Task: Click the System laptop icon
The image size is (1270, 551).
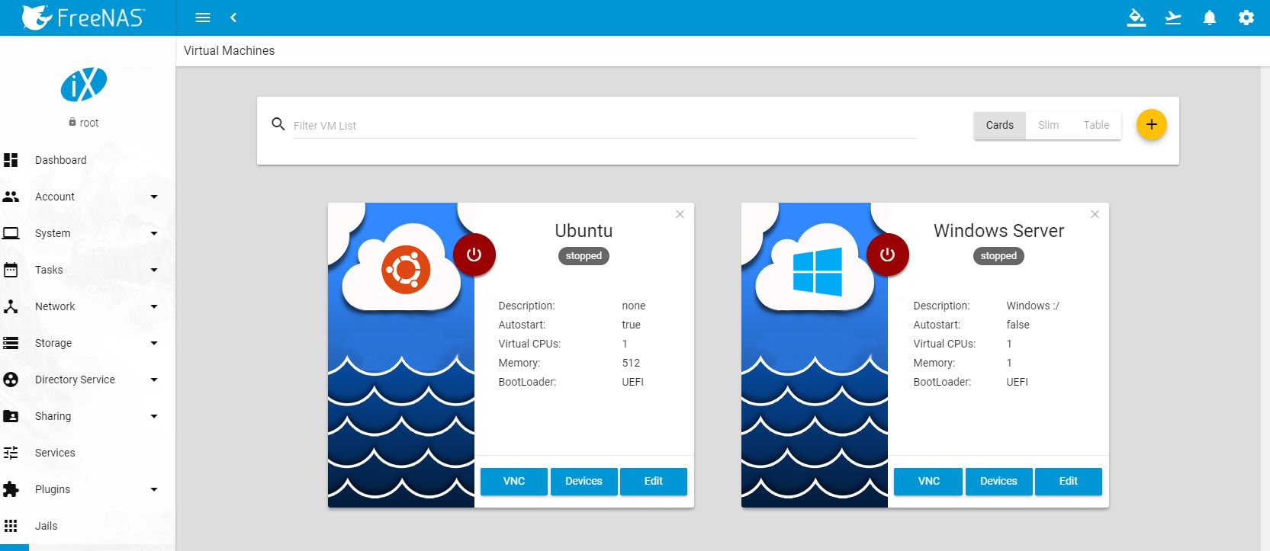Action: click(x=11, y=233)
